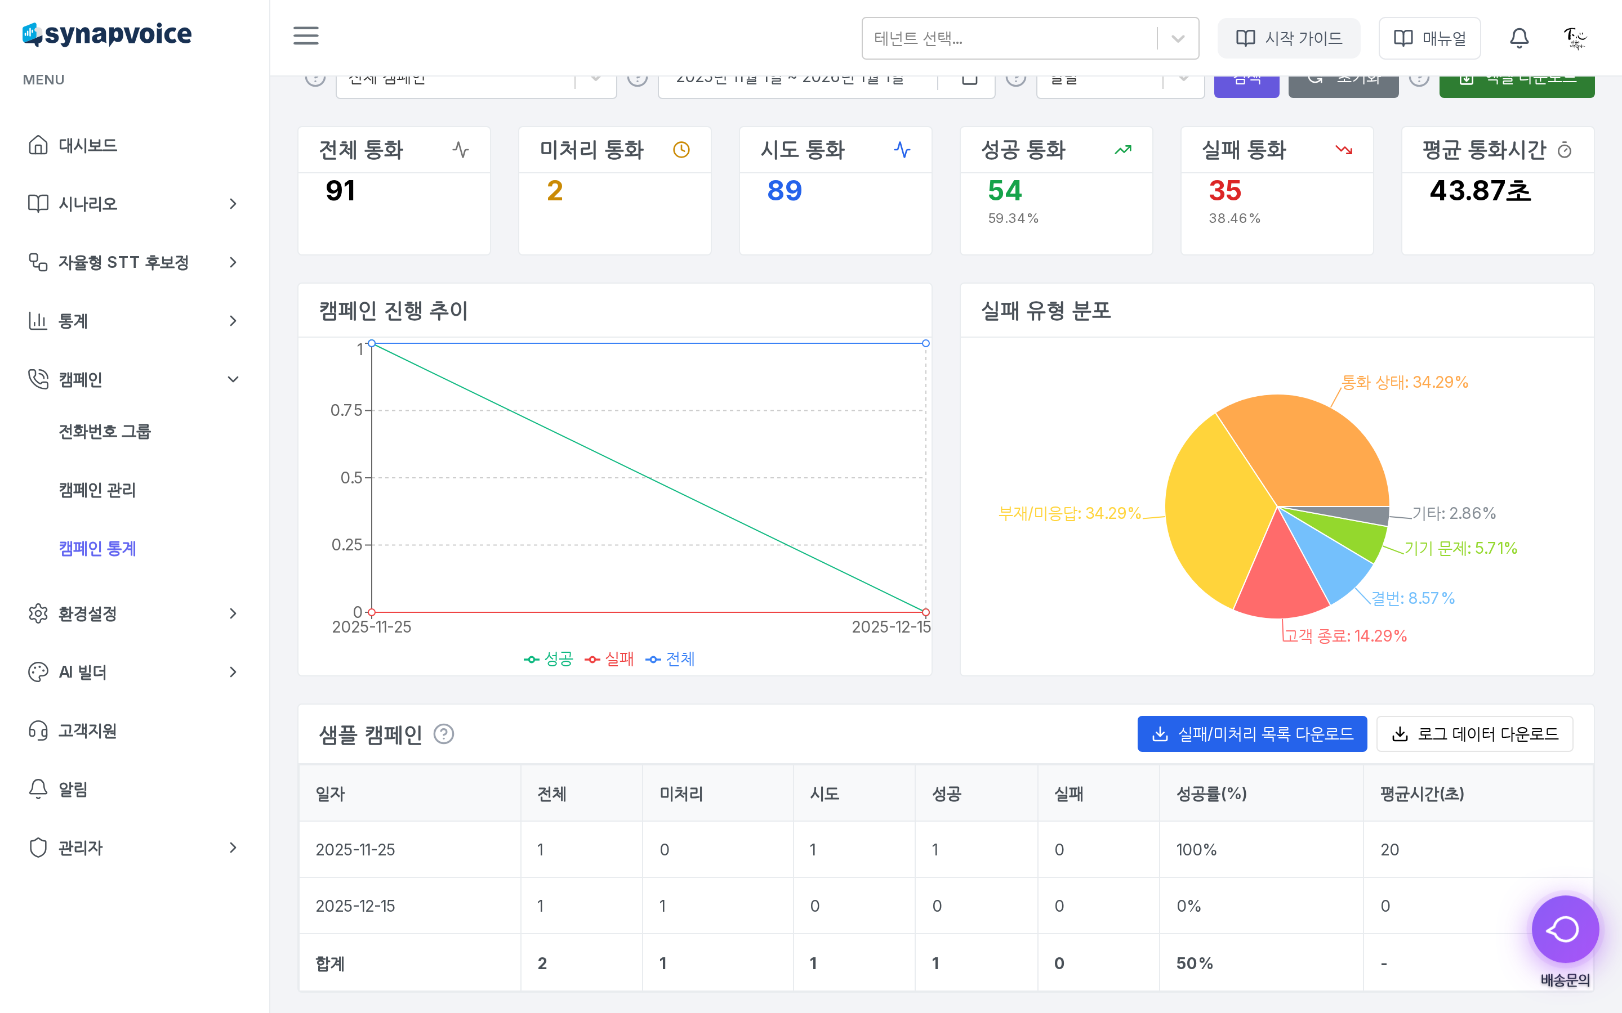Click the 환경설정 gear icon
The image size is (1622, 1013).
(x=38, y=613)
